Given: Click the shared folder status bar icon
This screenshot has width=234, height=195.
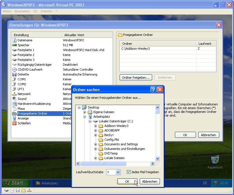Looking at the screenshot, I should pos(23,190).
